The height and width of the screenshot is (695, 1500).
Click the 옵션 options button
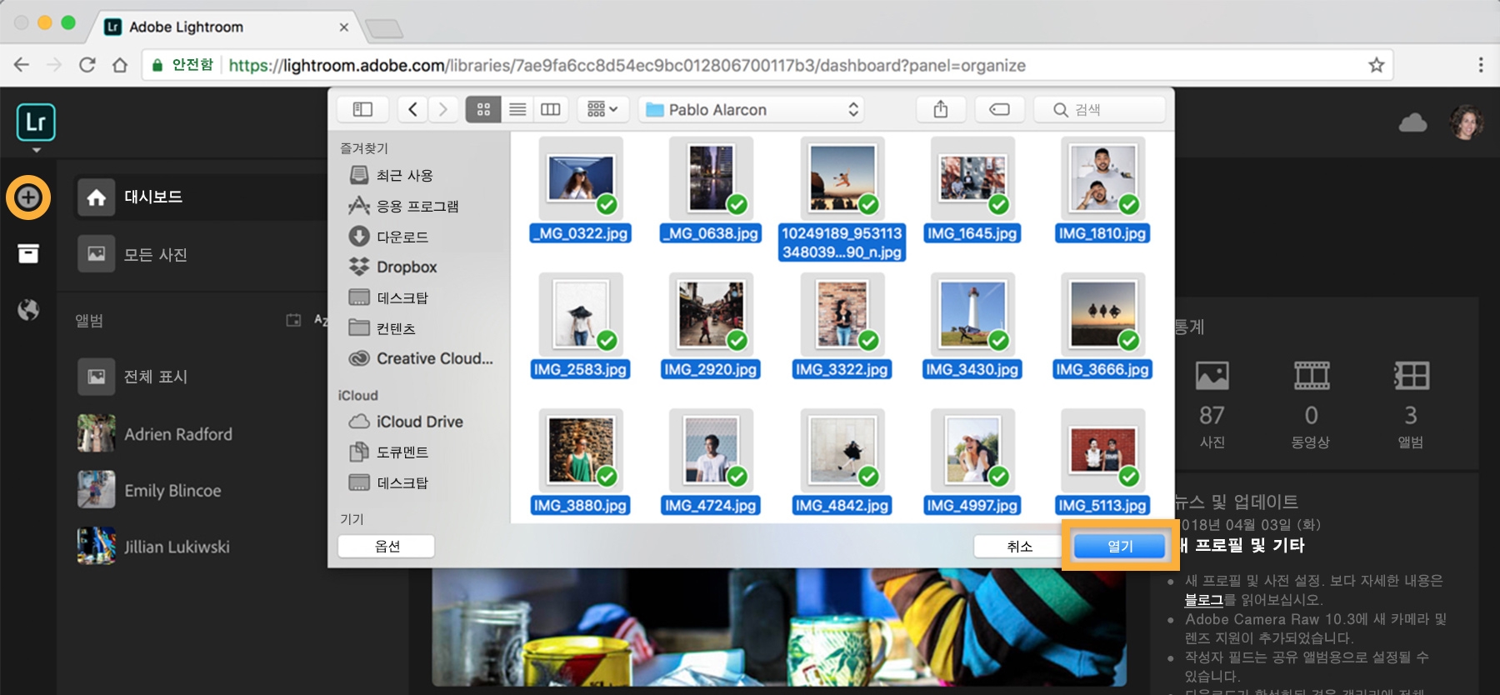[x=387, y=546]
